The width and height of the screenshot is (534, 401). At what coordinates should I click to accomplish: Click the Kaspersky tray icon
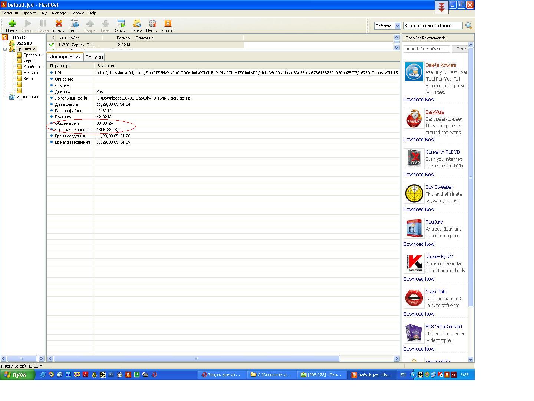(x=440, y=375)
